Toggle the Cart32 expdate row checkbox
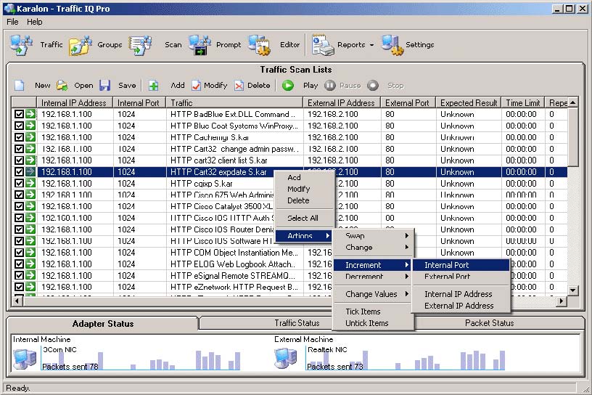This screenshot has height=395, width=592. pos(19,171)
